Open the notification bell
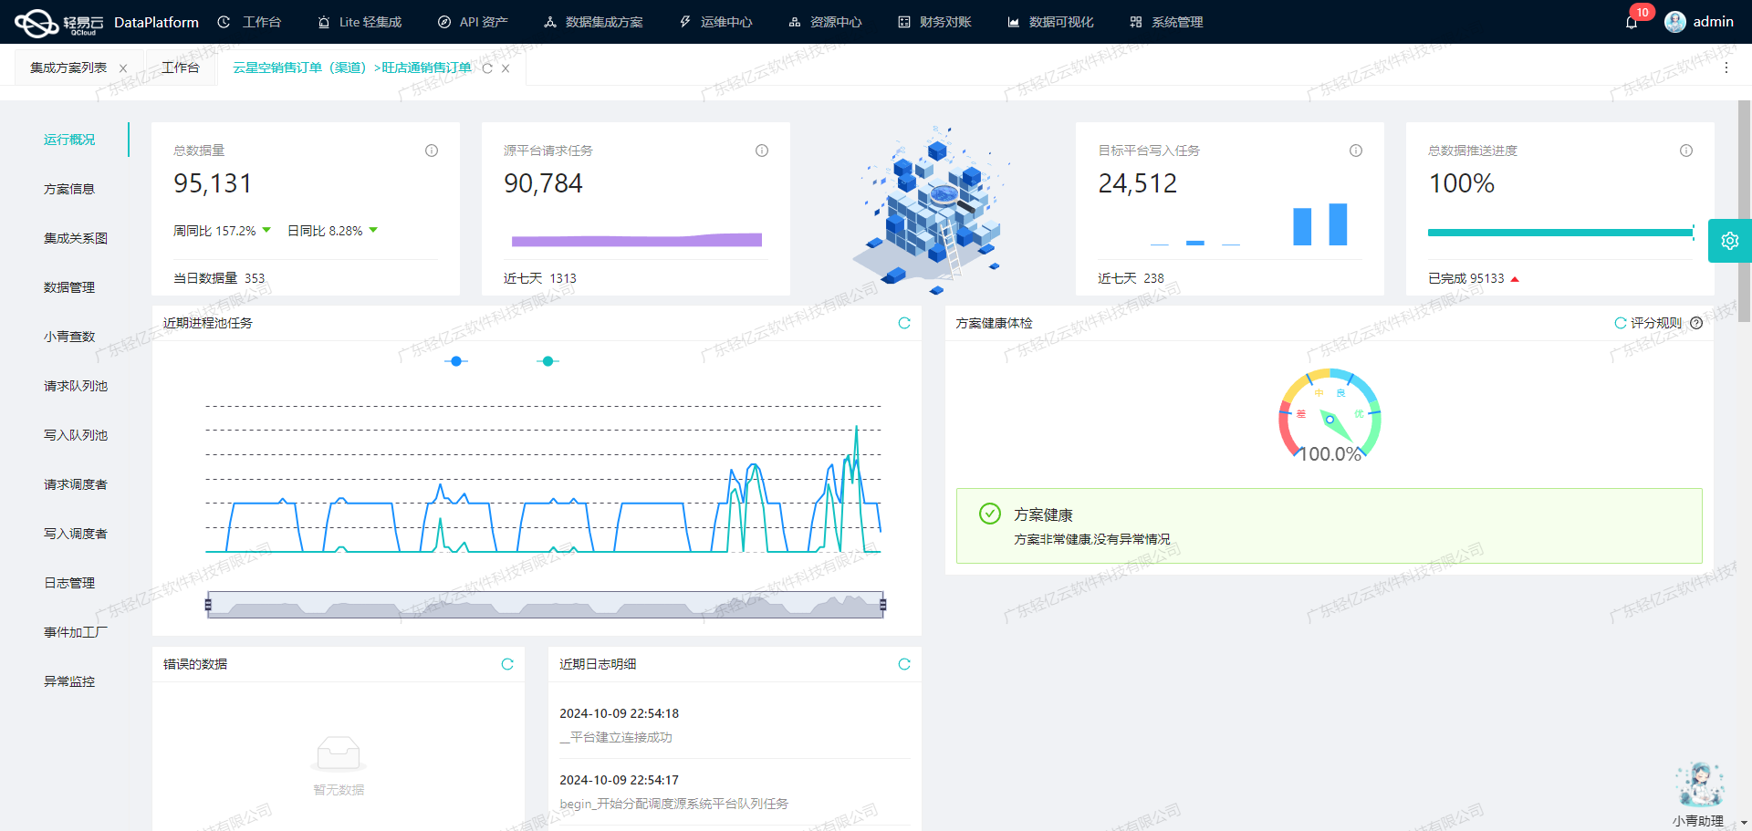 (1632, 21)
